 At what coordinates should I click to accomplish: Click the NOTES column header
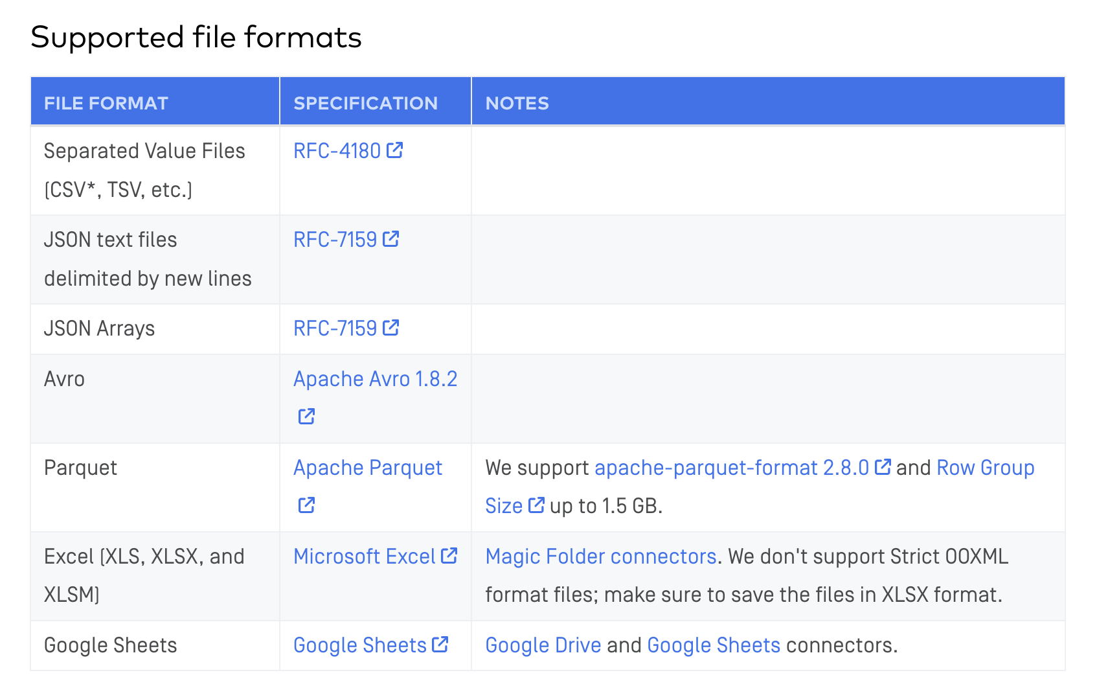(517, 103)
